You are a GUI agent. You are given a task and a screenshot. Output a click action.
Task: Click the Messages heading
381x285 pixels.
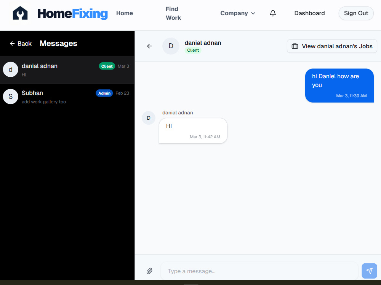tap(58, 43)
